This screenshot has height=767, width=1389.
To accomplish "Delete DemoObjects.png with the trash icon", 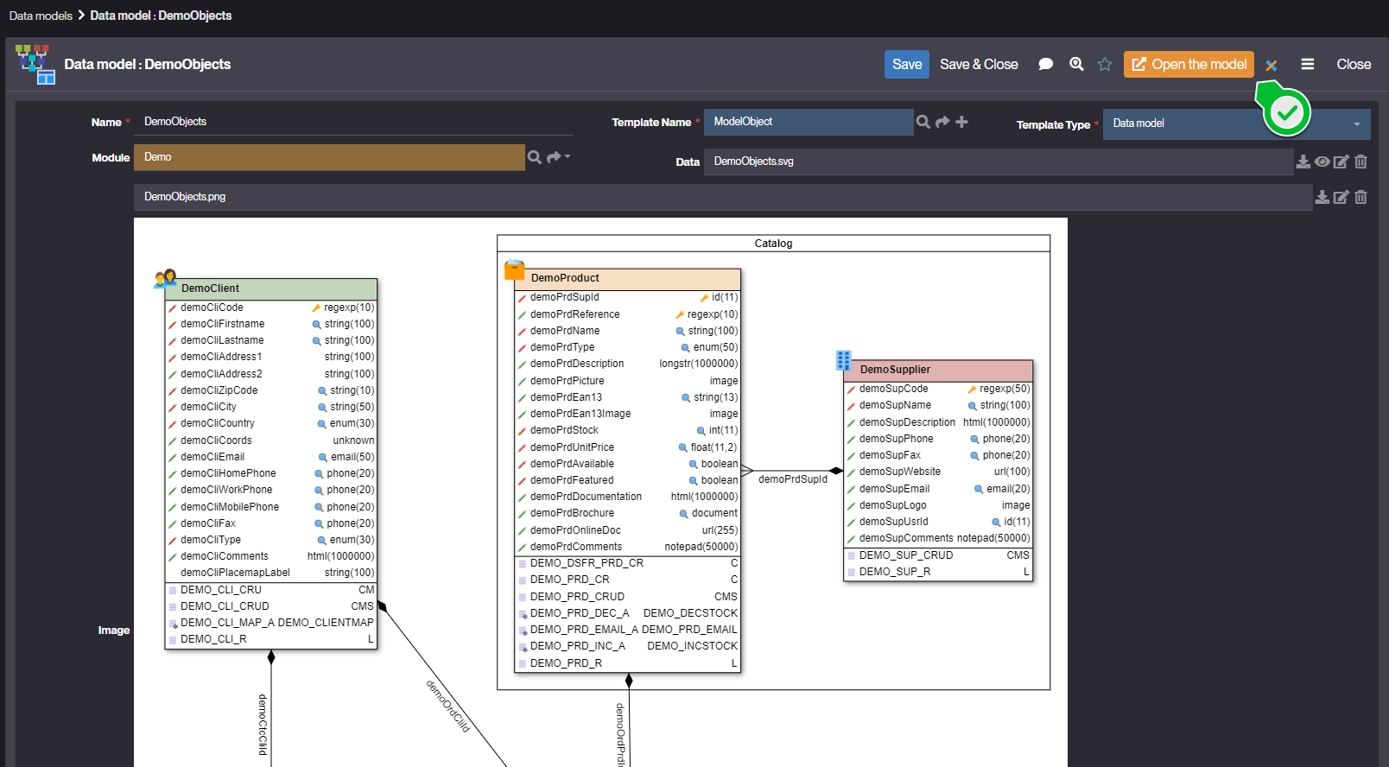I will [x=1360, y=197].
